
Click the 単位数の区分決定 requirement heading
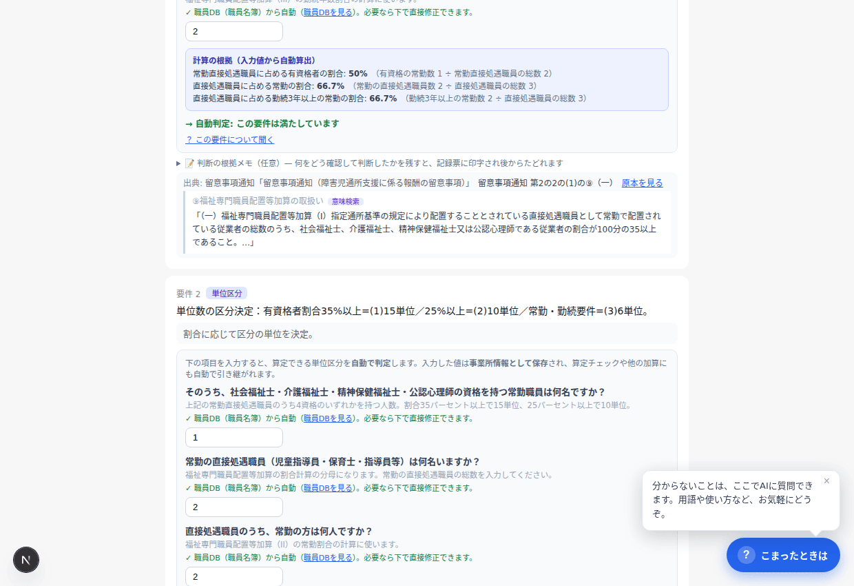click(413, 311)
